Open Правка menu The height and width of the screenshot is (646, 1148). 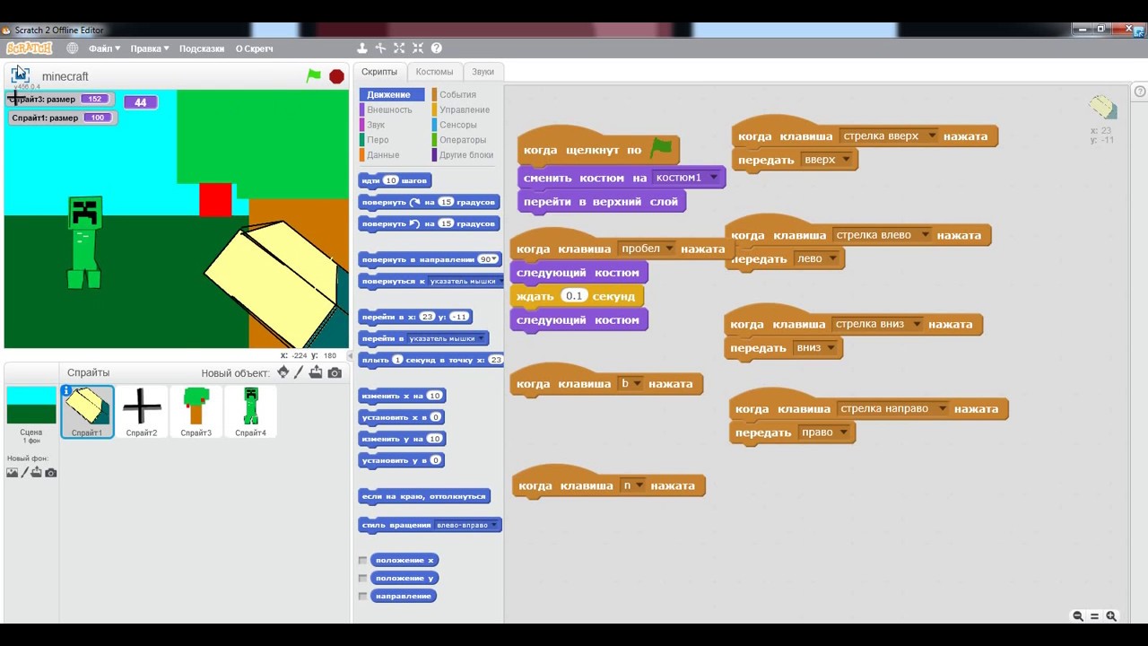pyautogui.click(x=149, y=48)
